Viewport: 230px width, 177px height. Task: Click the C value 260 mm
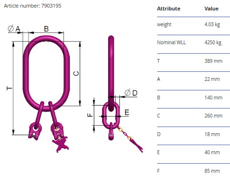[213, 116]
